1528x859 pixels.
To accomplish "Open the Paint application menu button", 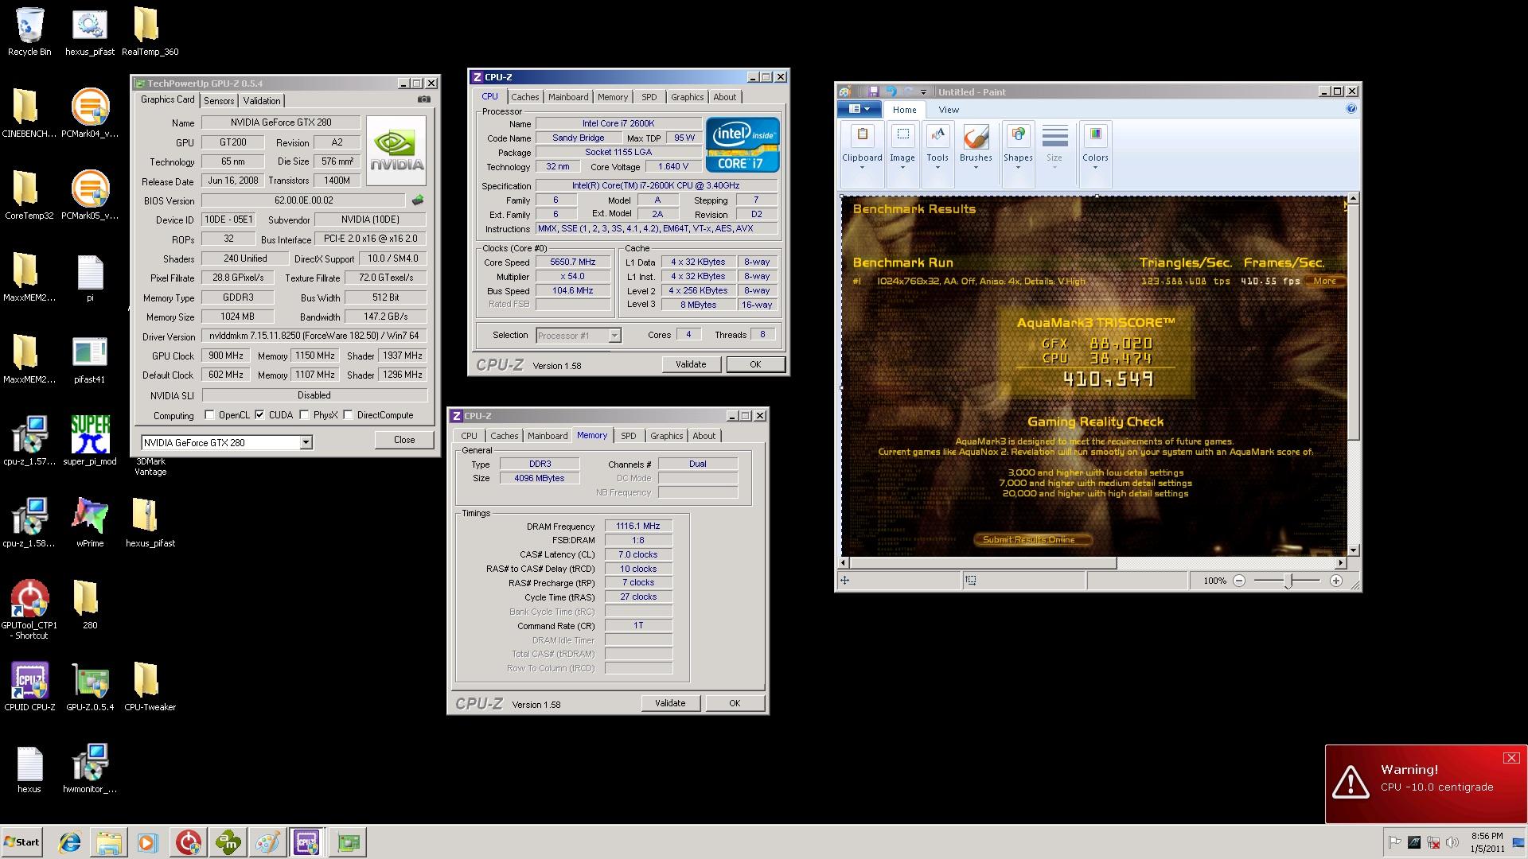I will point(859,109).
